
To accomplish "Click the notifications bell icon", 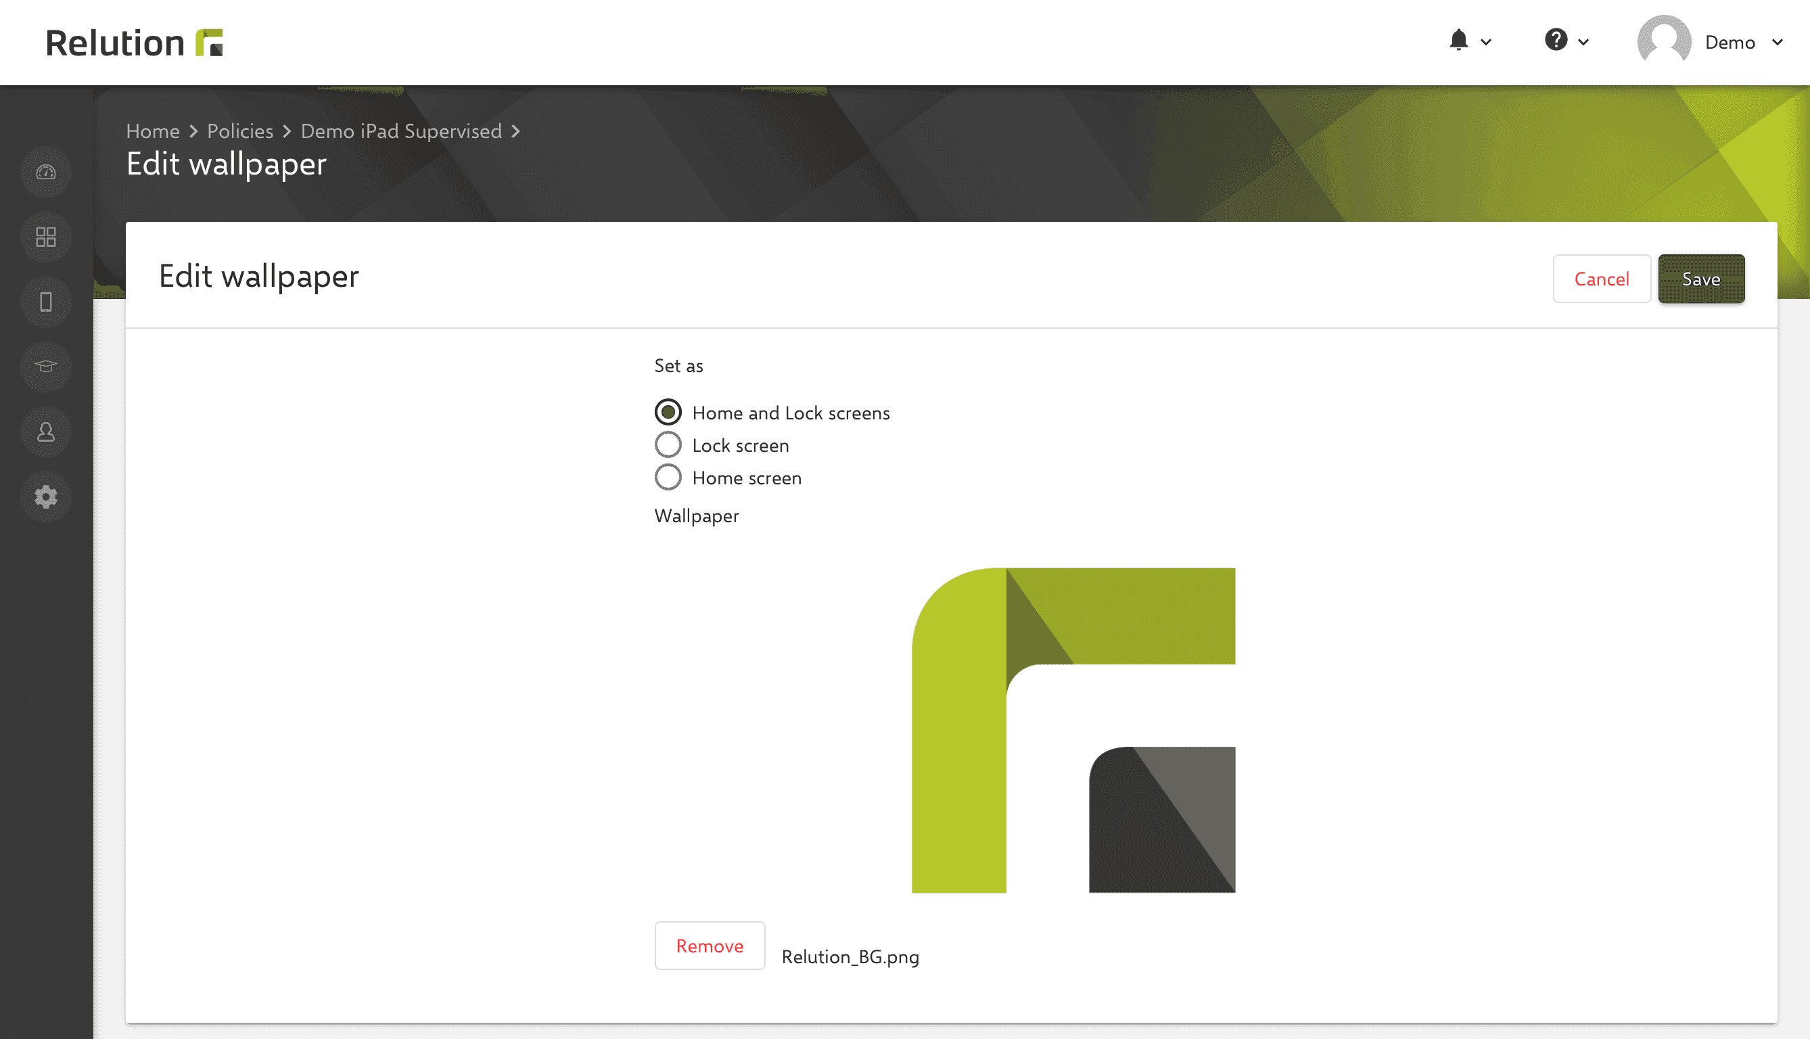I will click(x=1458, y=40).
